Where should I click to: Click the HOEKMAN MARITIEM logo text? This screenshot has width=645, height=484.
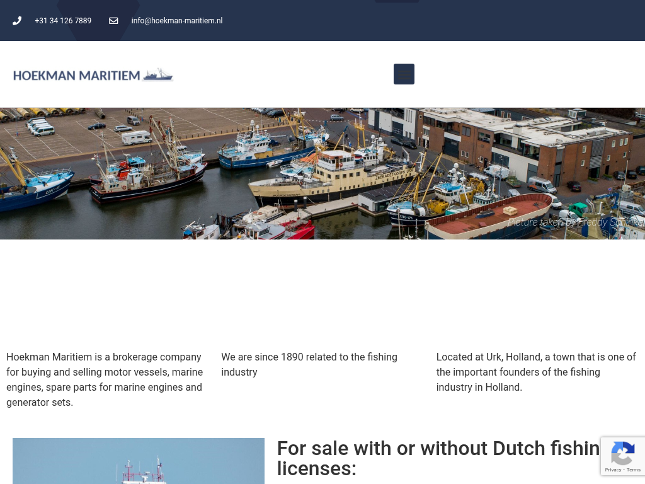pos(76,76)
